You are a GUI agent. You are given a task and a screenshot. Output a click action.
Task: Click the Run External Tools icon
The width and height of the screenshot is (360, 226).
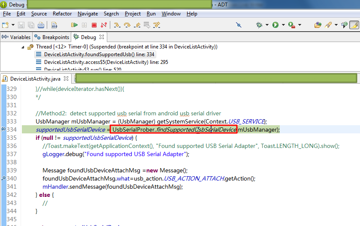(292, 25)
